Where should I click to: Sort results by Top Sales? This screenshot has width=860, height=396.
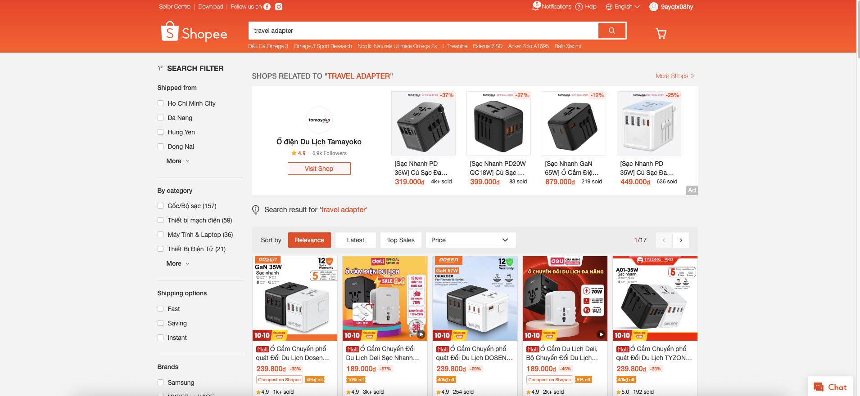401,240
